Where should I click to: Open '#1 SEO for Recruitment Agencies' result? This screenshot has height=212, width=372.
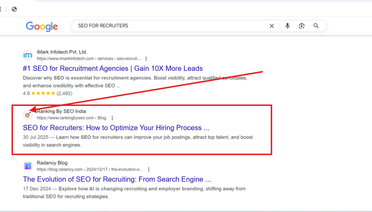coord(113,68)
